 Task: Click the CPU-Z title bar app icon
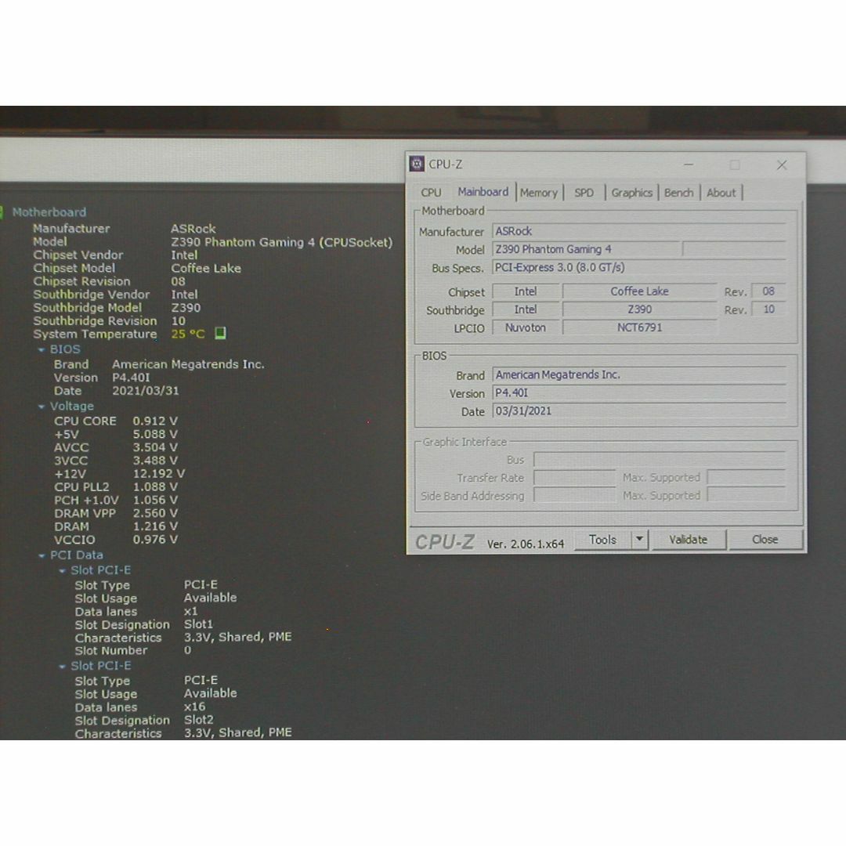(x=417, y=164)
